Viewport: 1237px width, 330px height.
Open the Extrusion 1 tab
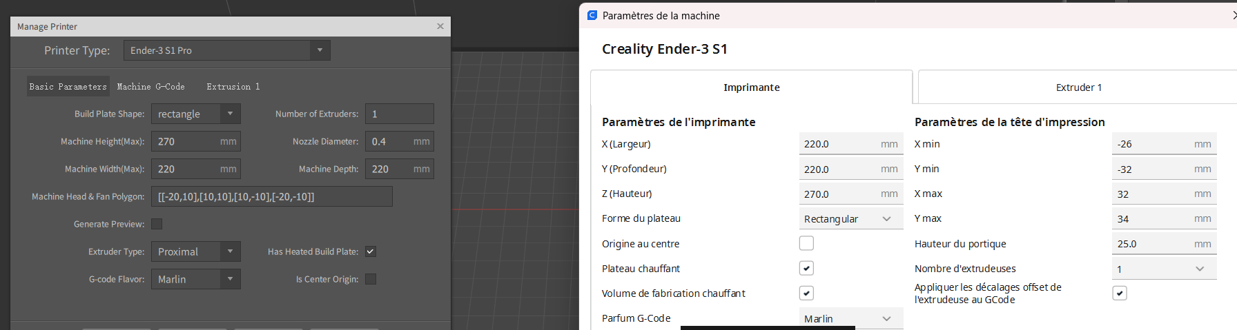(233, 86)
